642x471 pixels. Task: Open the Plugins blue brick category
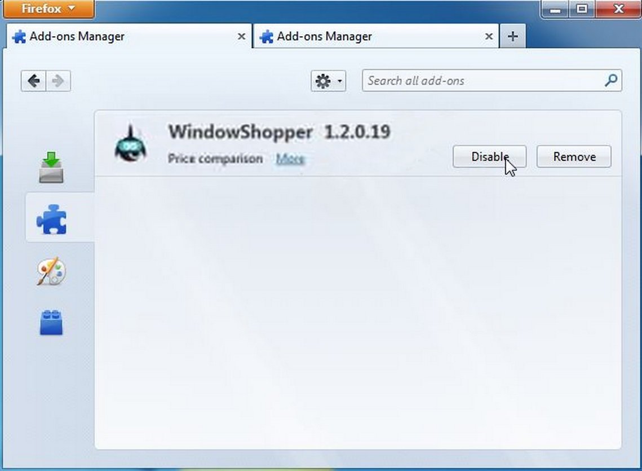(x=51, y=323)
